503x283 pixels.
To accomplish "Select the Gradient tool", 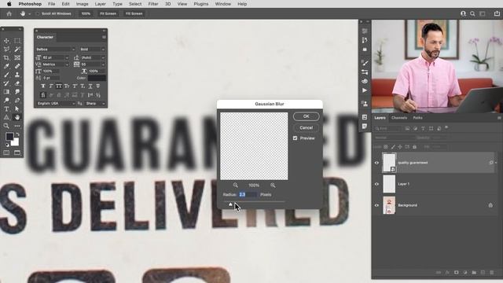I will click(6, 92).
